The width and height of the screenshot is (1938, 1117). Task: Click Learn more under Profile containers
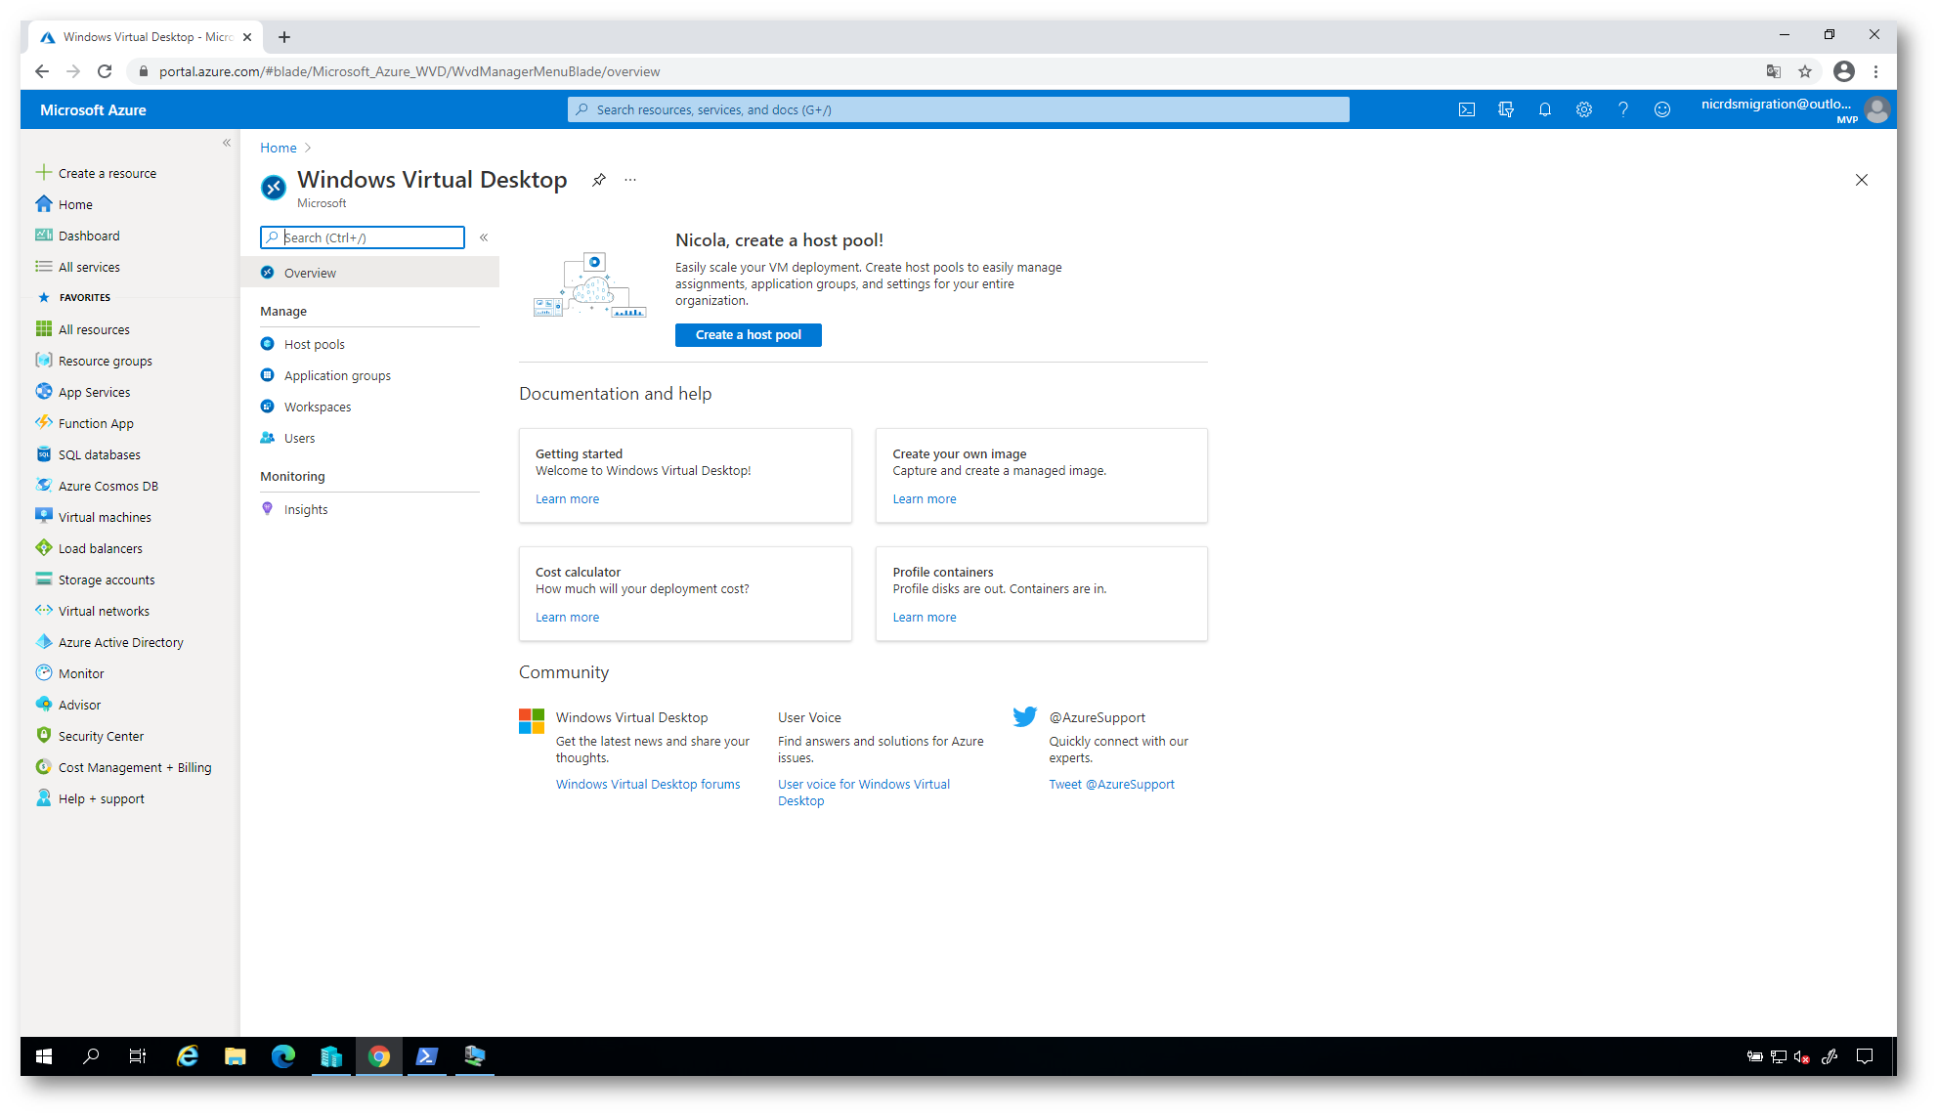(924, 617)
